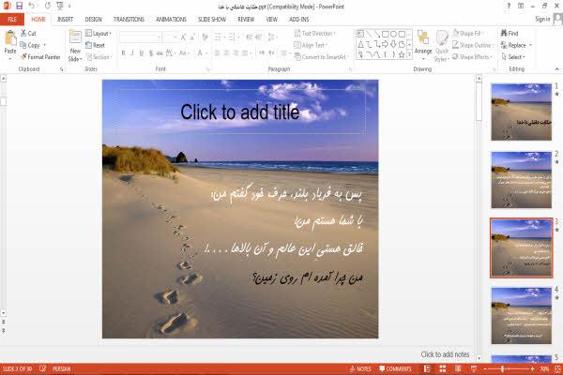Toggle Underline formatting
Viewport: 563px width, 375px height.
point(142,53)
